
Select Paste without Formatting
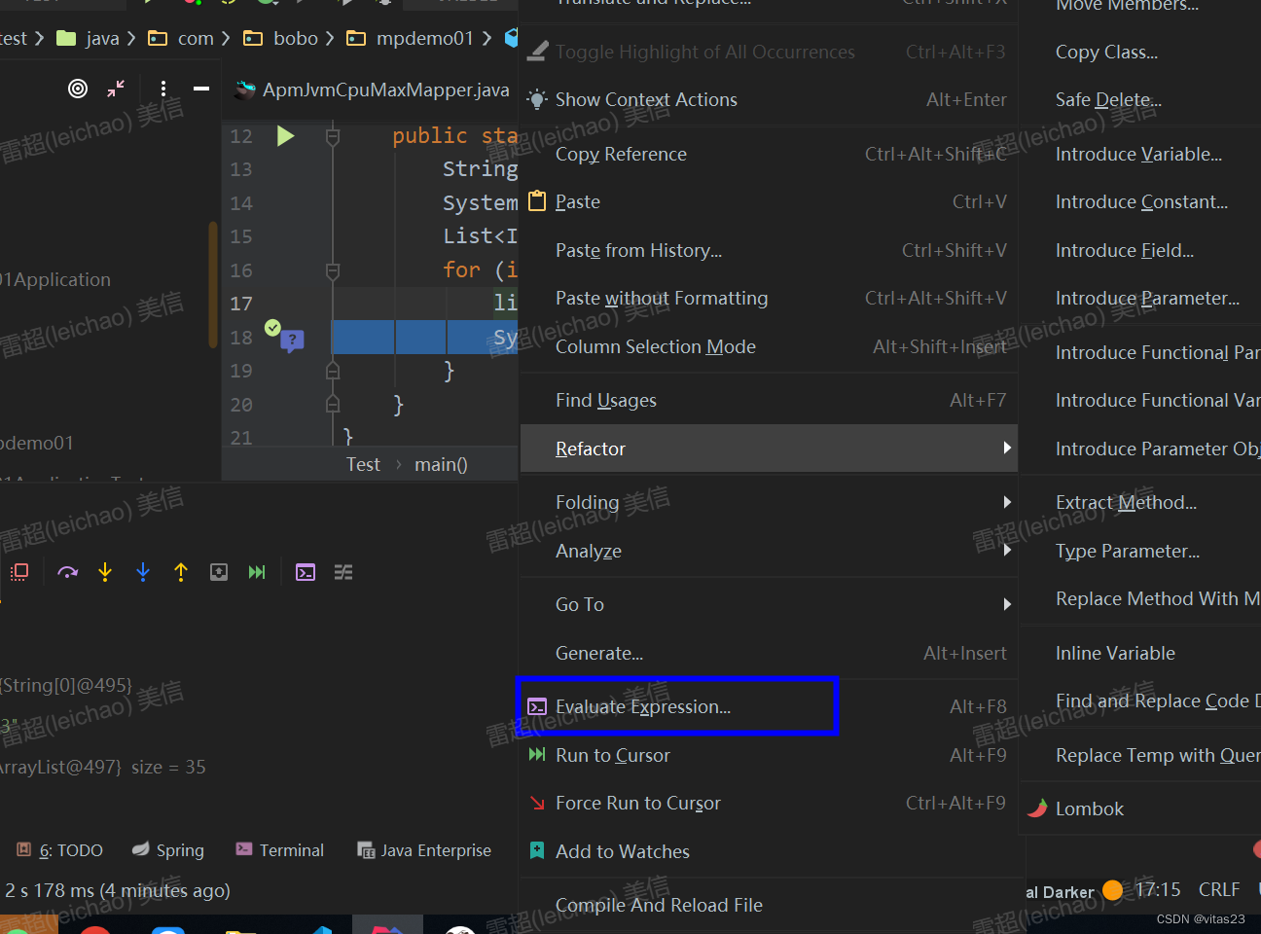tap(769, 298)
